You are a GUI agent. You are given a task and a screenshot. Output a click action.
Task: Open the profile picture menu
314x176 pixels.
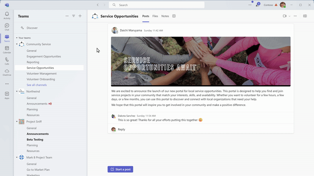tap(283, 5)
